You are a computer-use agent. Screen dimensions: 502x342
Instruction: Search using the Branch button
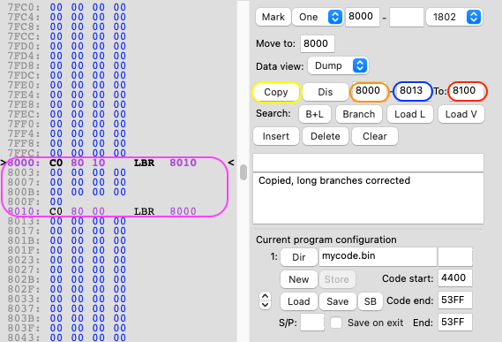tap(358, 114)
